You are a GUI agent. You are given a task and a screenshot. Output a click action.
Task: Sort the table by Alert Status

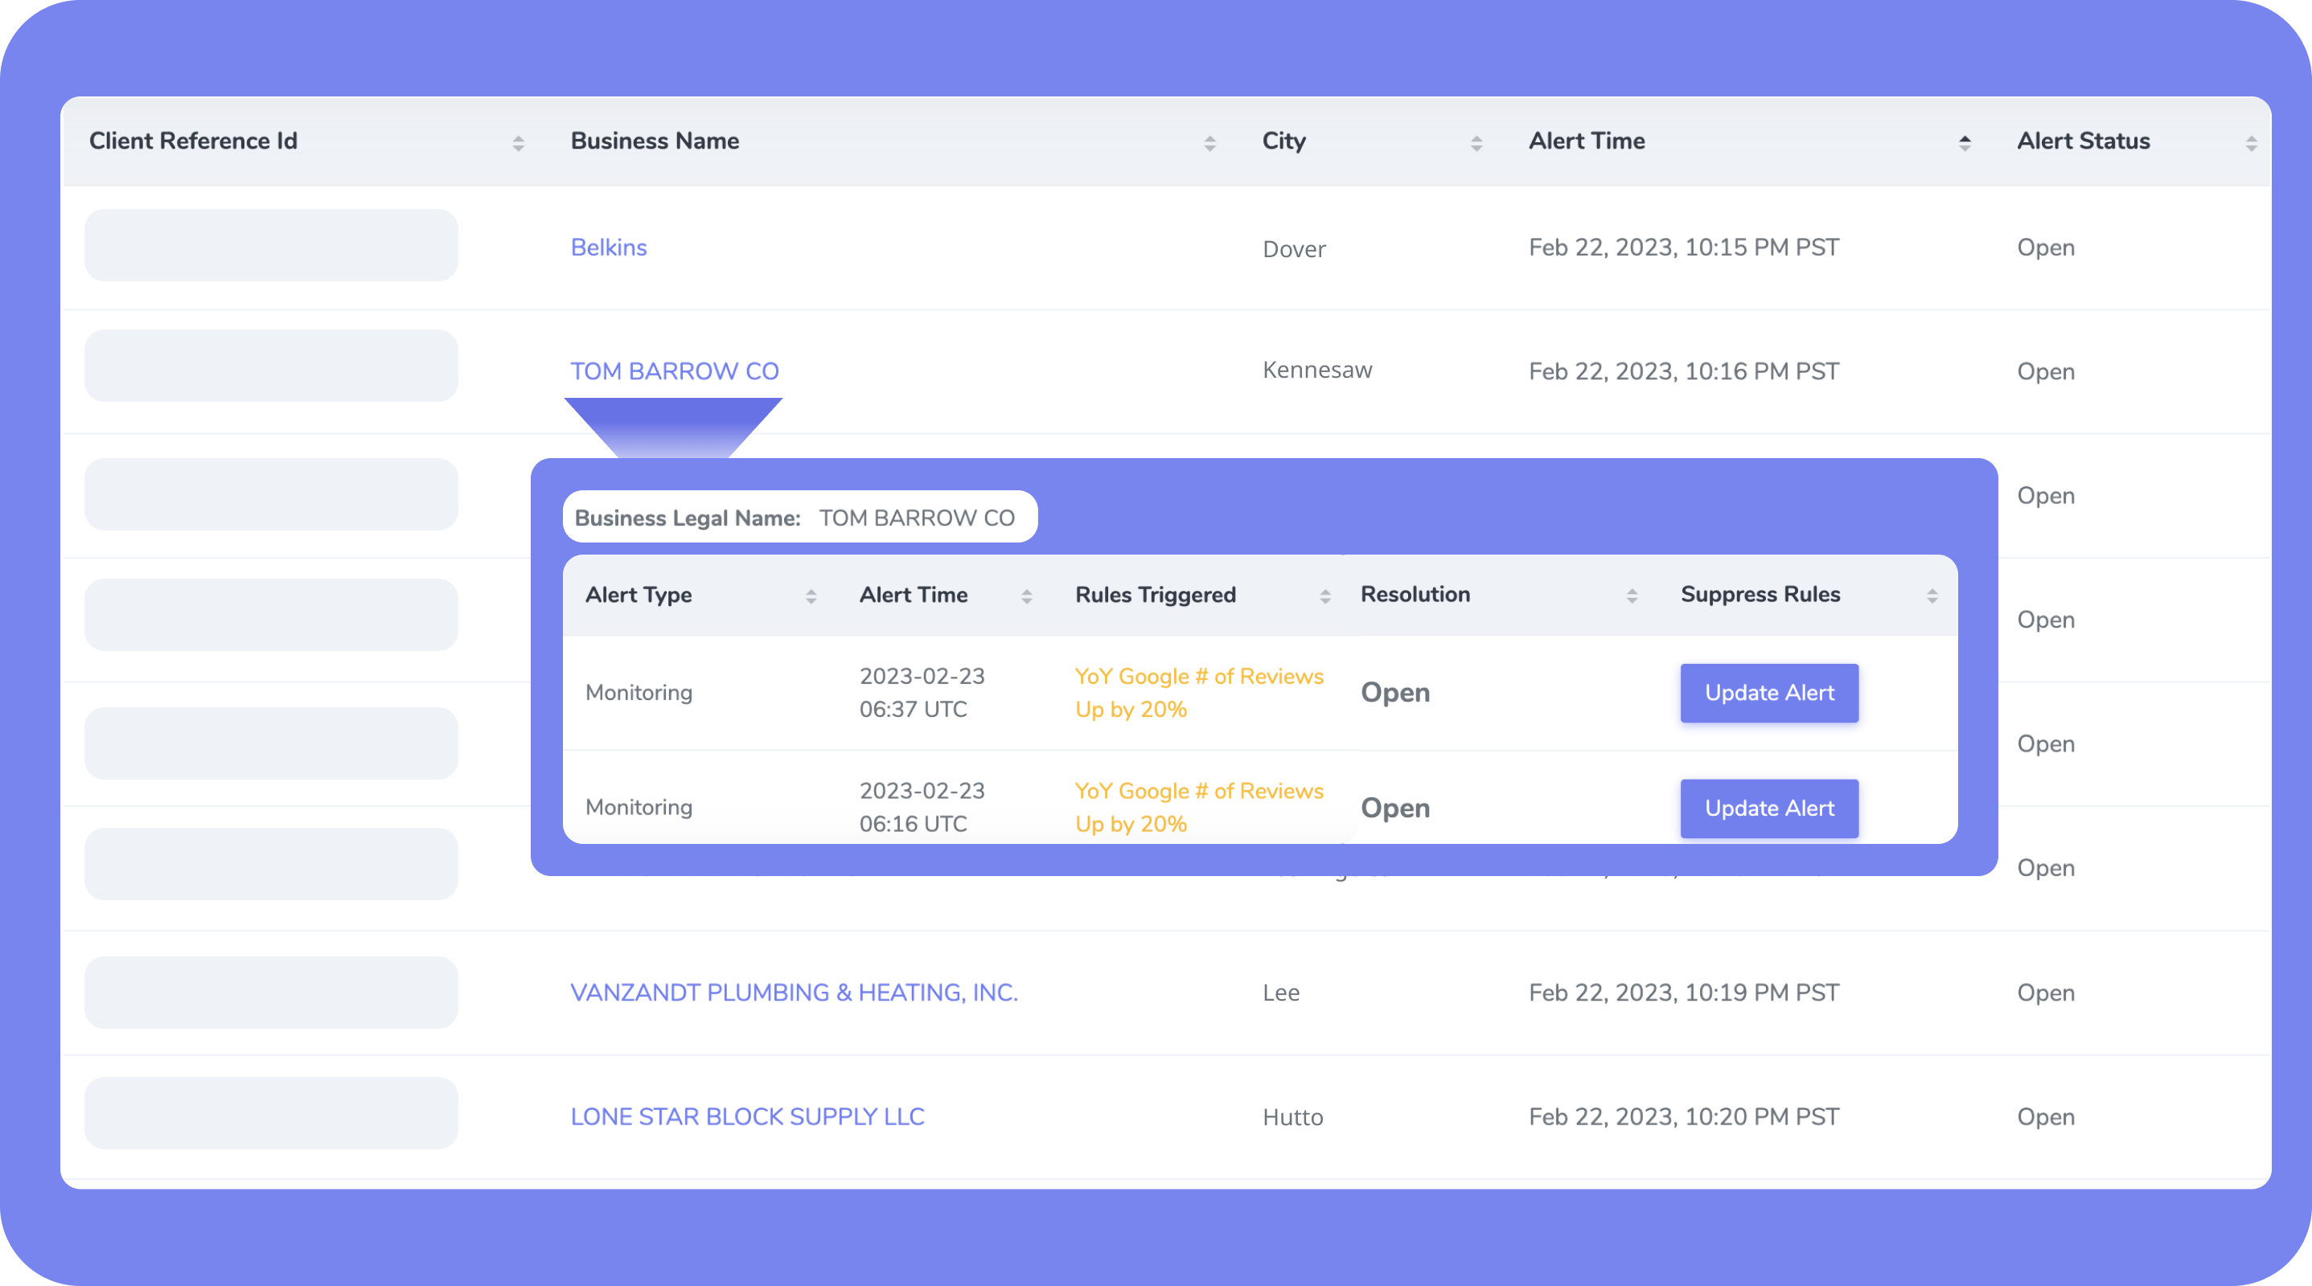click(x=2252, y=141)
